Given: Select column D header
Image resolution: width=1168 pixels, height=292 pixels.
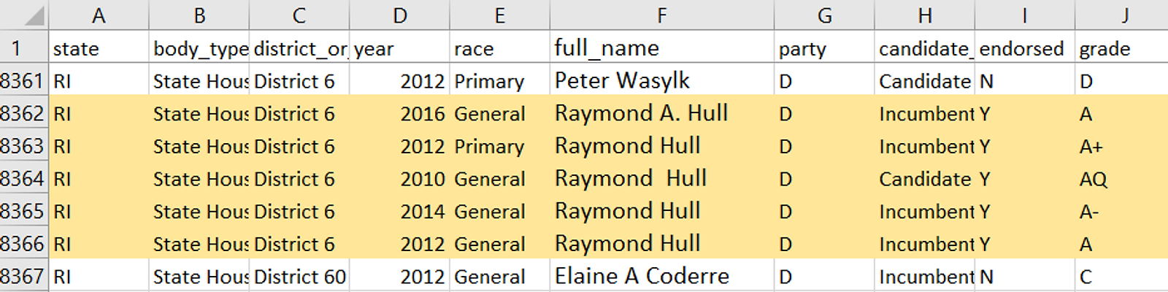Looking at the screenshot, I should click(399, 15).
